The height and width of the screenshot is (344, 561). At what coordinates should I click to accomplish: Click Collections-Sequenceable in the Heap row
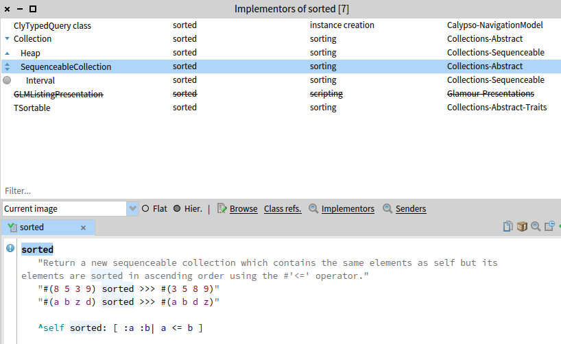pyautogui.click(x=496, y=53)
